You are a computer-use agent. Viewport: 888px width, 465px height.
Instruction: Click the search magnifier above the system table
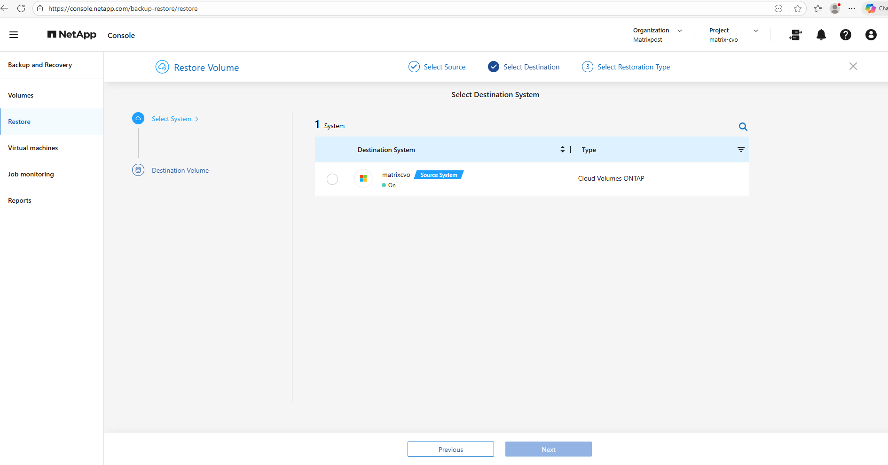pyautogui.click(x=743, y=127)
